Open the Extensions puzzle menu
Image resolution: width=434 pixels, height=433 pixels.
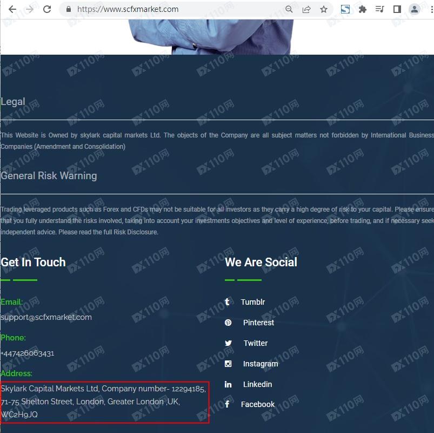click(362, 9)
